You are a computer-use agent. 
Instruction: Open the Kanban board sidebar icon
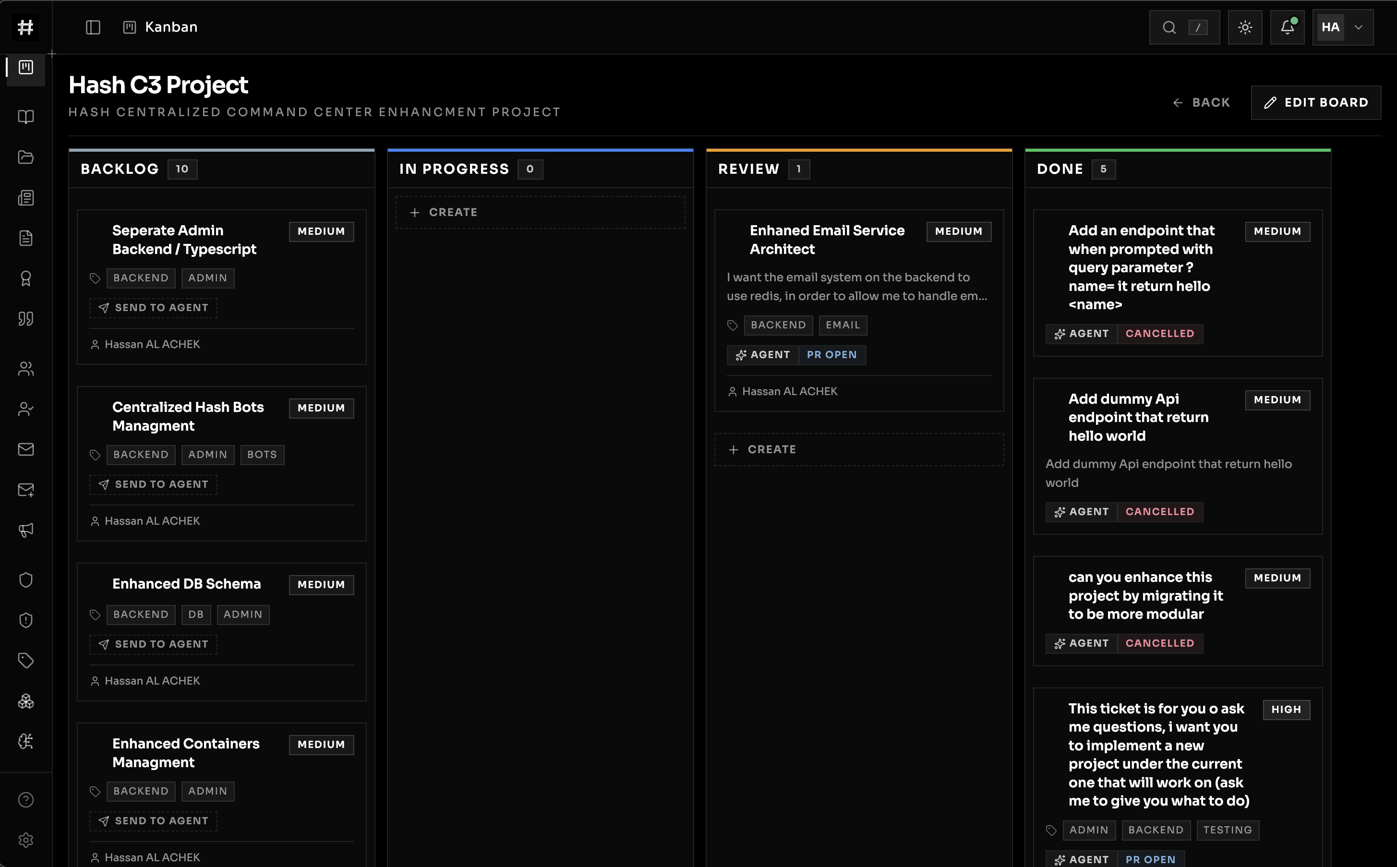tap(26, 68)
